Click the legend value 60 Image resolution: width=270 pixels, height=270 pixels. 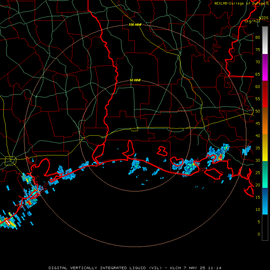(x=258, y=87)
